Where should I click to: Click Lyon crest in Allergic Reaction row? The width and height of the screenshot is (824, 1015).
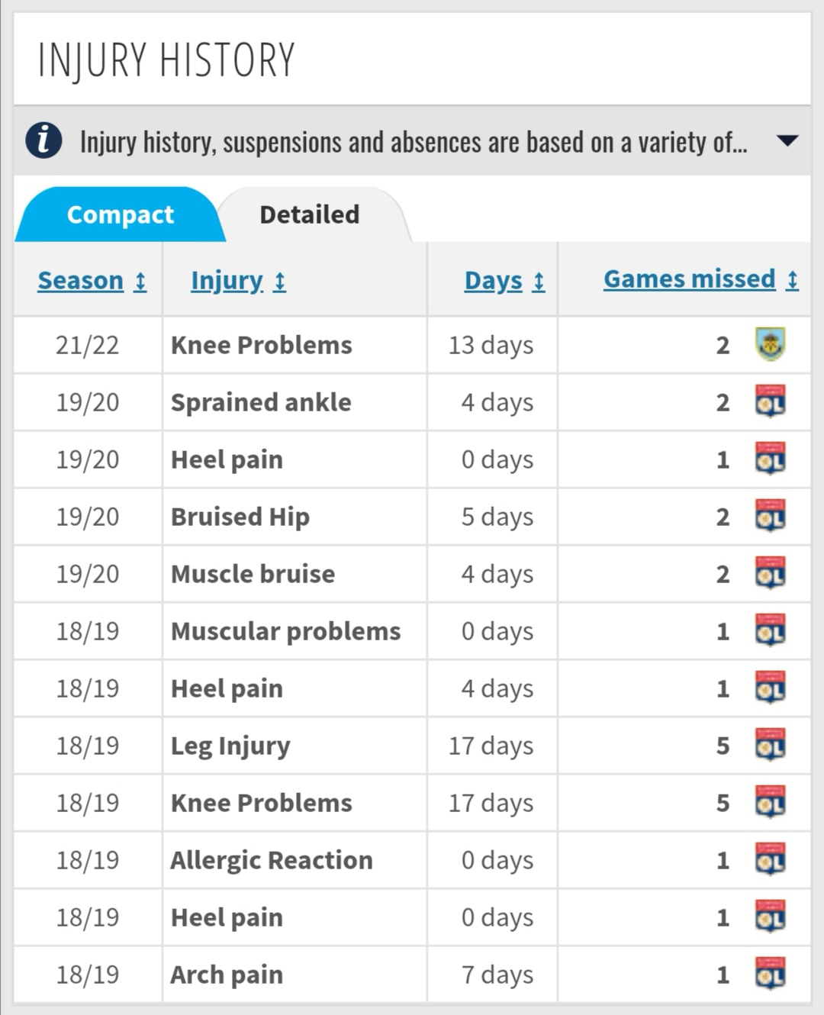coord(770,859)
